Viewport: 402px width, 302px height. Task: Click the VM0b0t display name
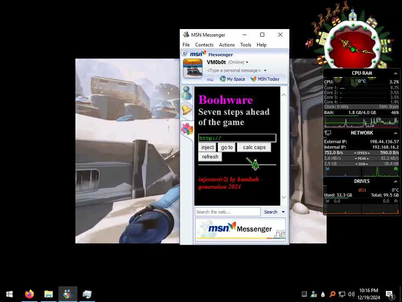point(216,62)
